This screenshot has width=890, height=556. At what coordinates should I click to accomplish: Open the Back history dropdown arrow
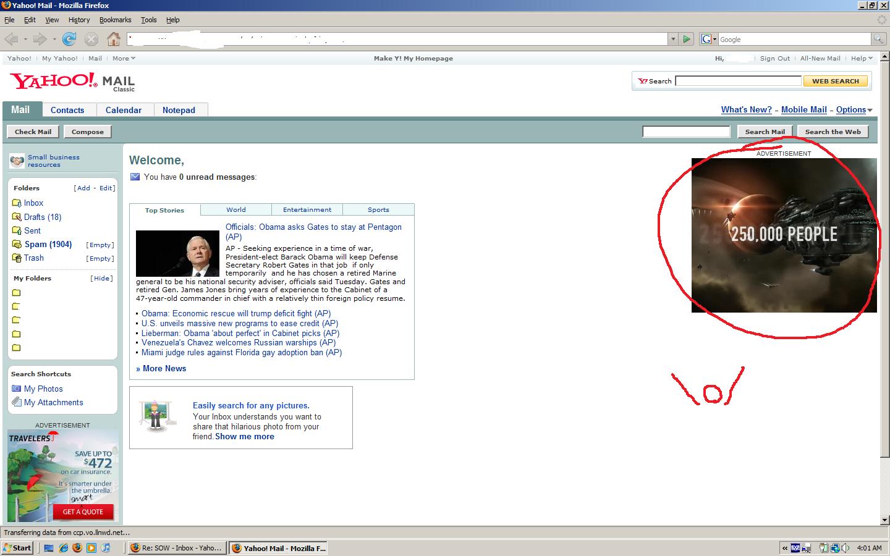point(25,40)
